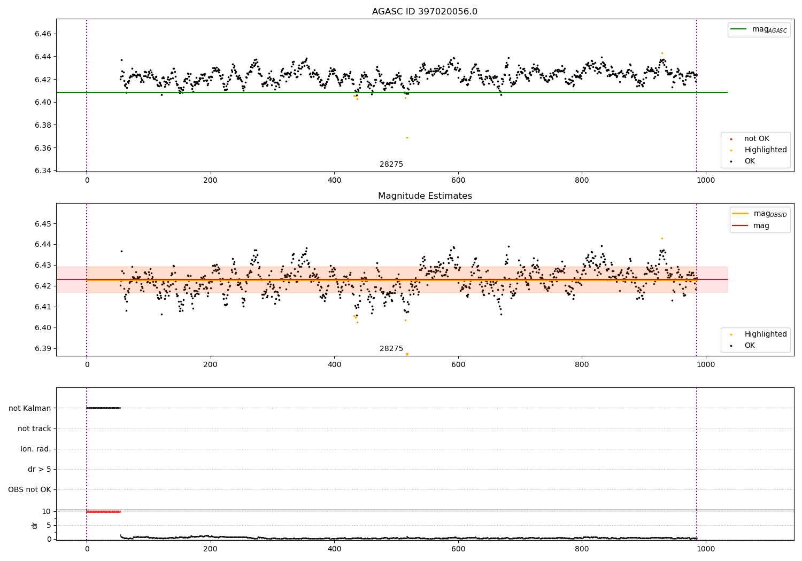Click the plot title 'AGASC ID 397020056.0'
This screenshot has width=802, height=561.
tap(425, 12)
